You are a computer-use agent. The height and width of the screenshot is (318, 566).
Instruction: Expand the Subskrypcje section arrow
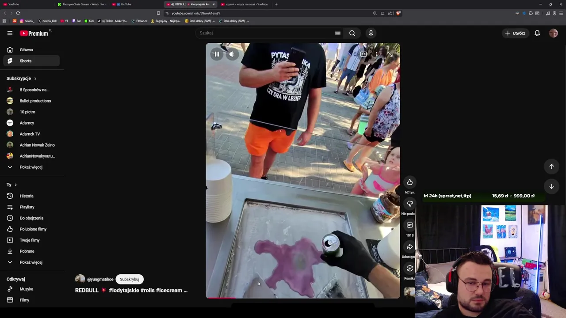point(35,79)
